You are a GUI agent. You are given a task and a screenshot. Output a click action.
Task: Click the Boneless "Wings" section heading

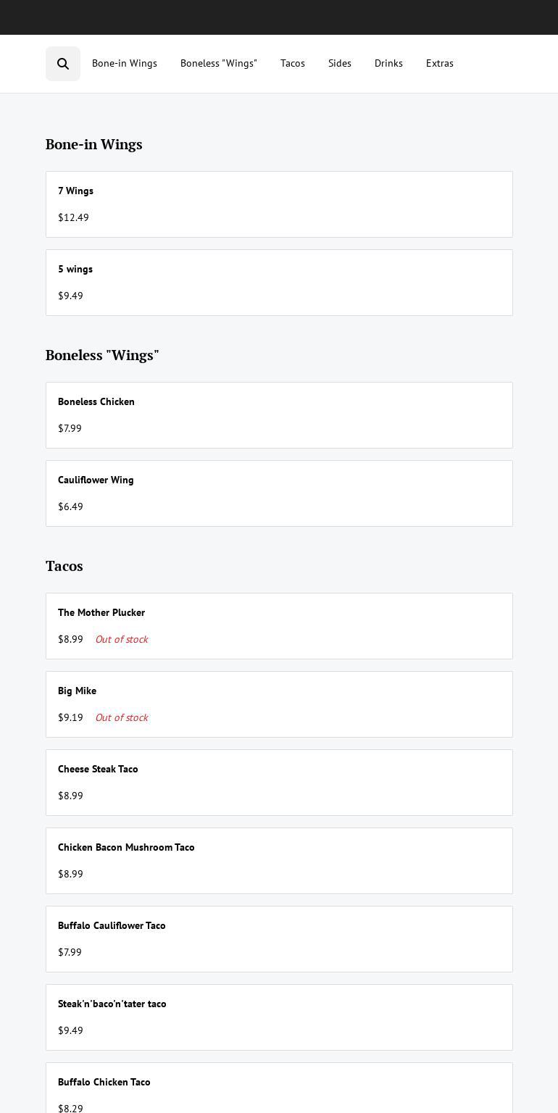(102, 355)
